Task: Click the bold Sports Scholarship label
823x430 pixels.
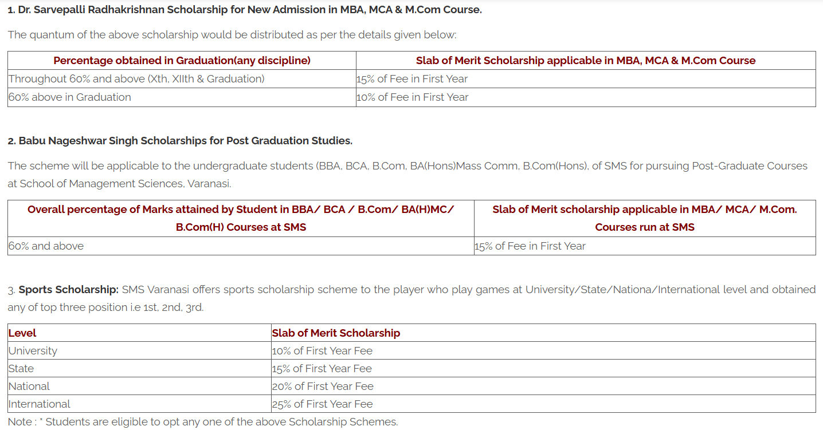Action: click(x=68, y=289)
